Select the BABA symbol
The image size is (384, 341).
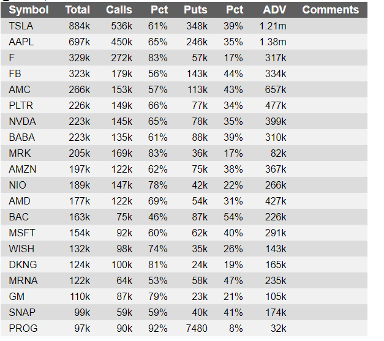click(22, 137)
